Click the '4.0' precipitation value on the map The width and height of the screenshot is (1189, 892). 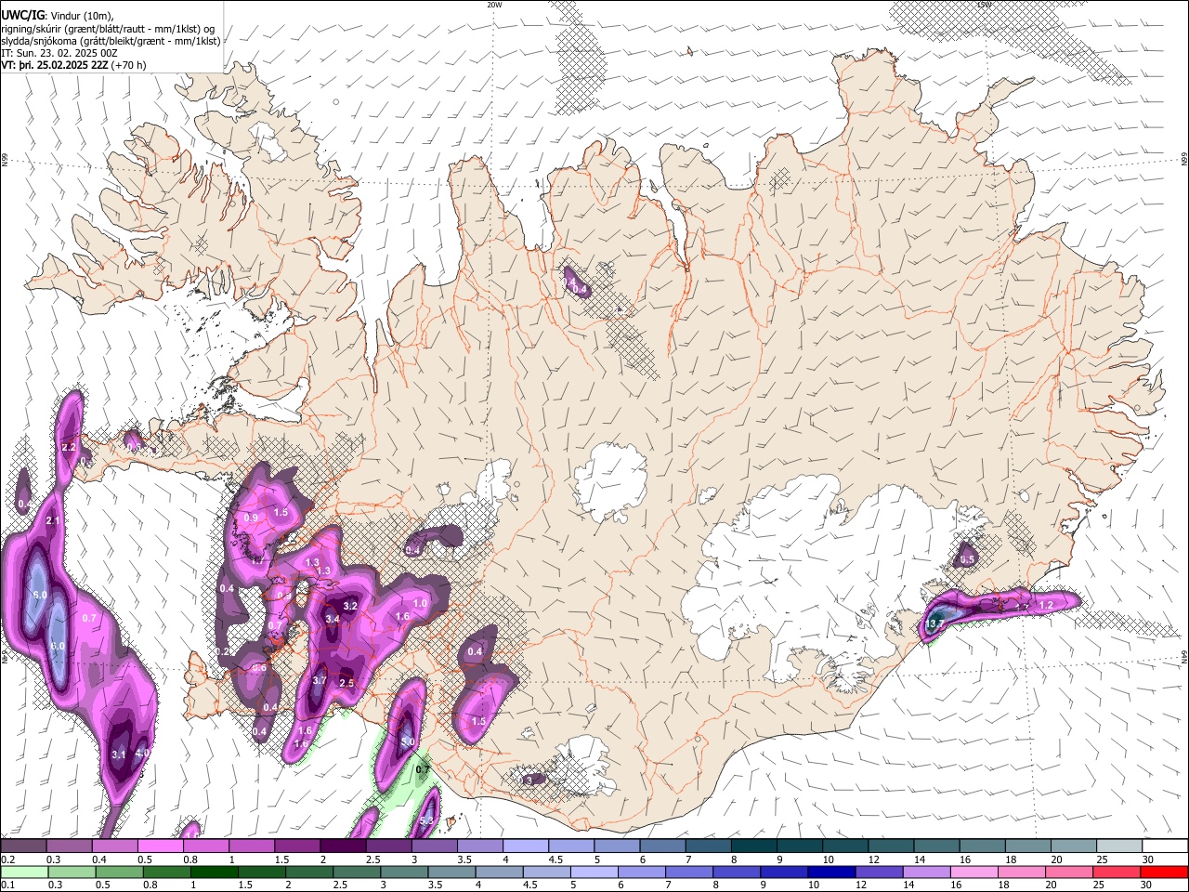142,753
